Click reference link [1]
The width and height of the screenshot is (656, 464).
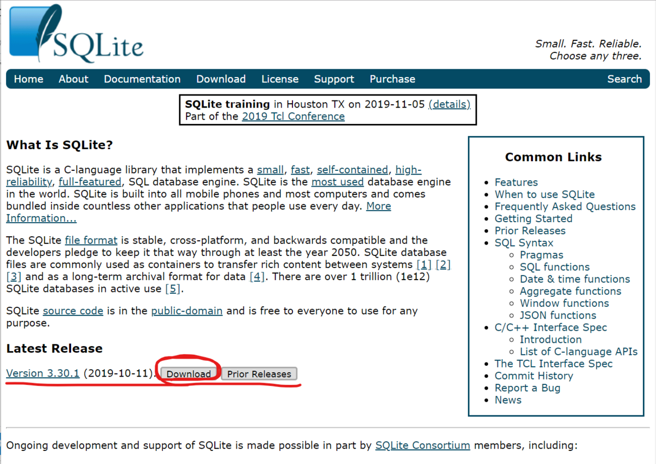point(424,265)
